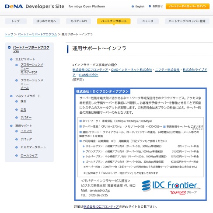Click the 立上げサポート sidebar section label

[x=25, y=59]
